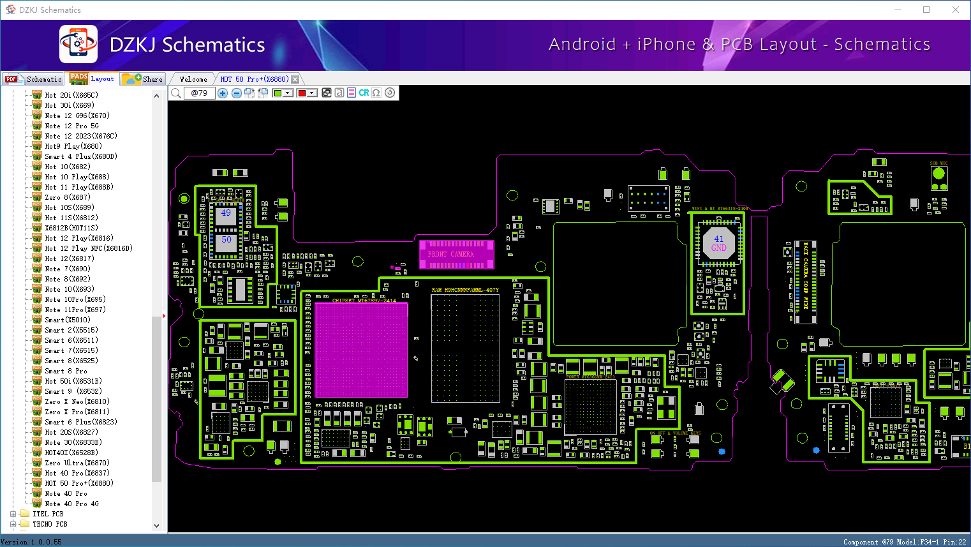Select the HOT 50 Pro+(X6880) document tab
This screenshot has height=547, width=971.
pos(255,79)
